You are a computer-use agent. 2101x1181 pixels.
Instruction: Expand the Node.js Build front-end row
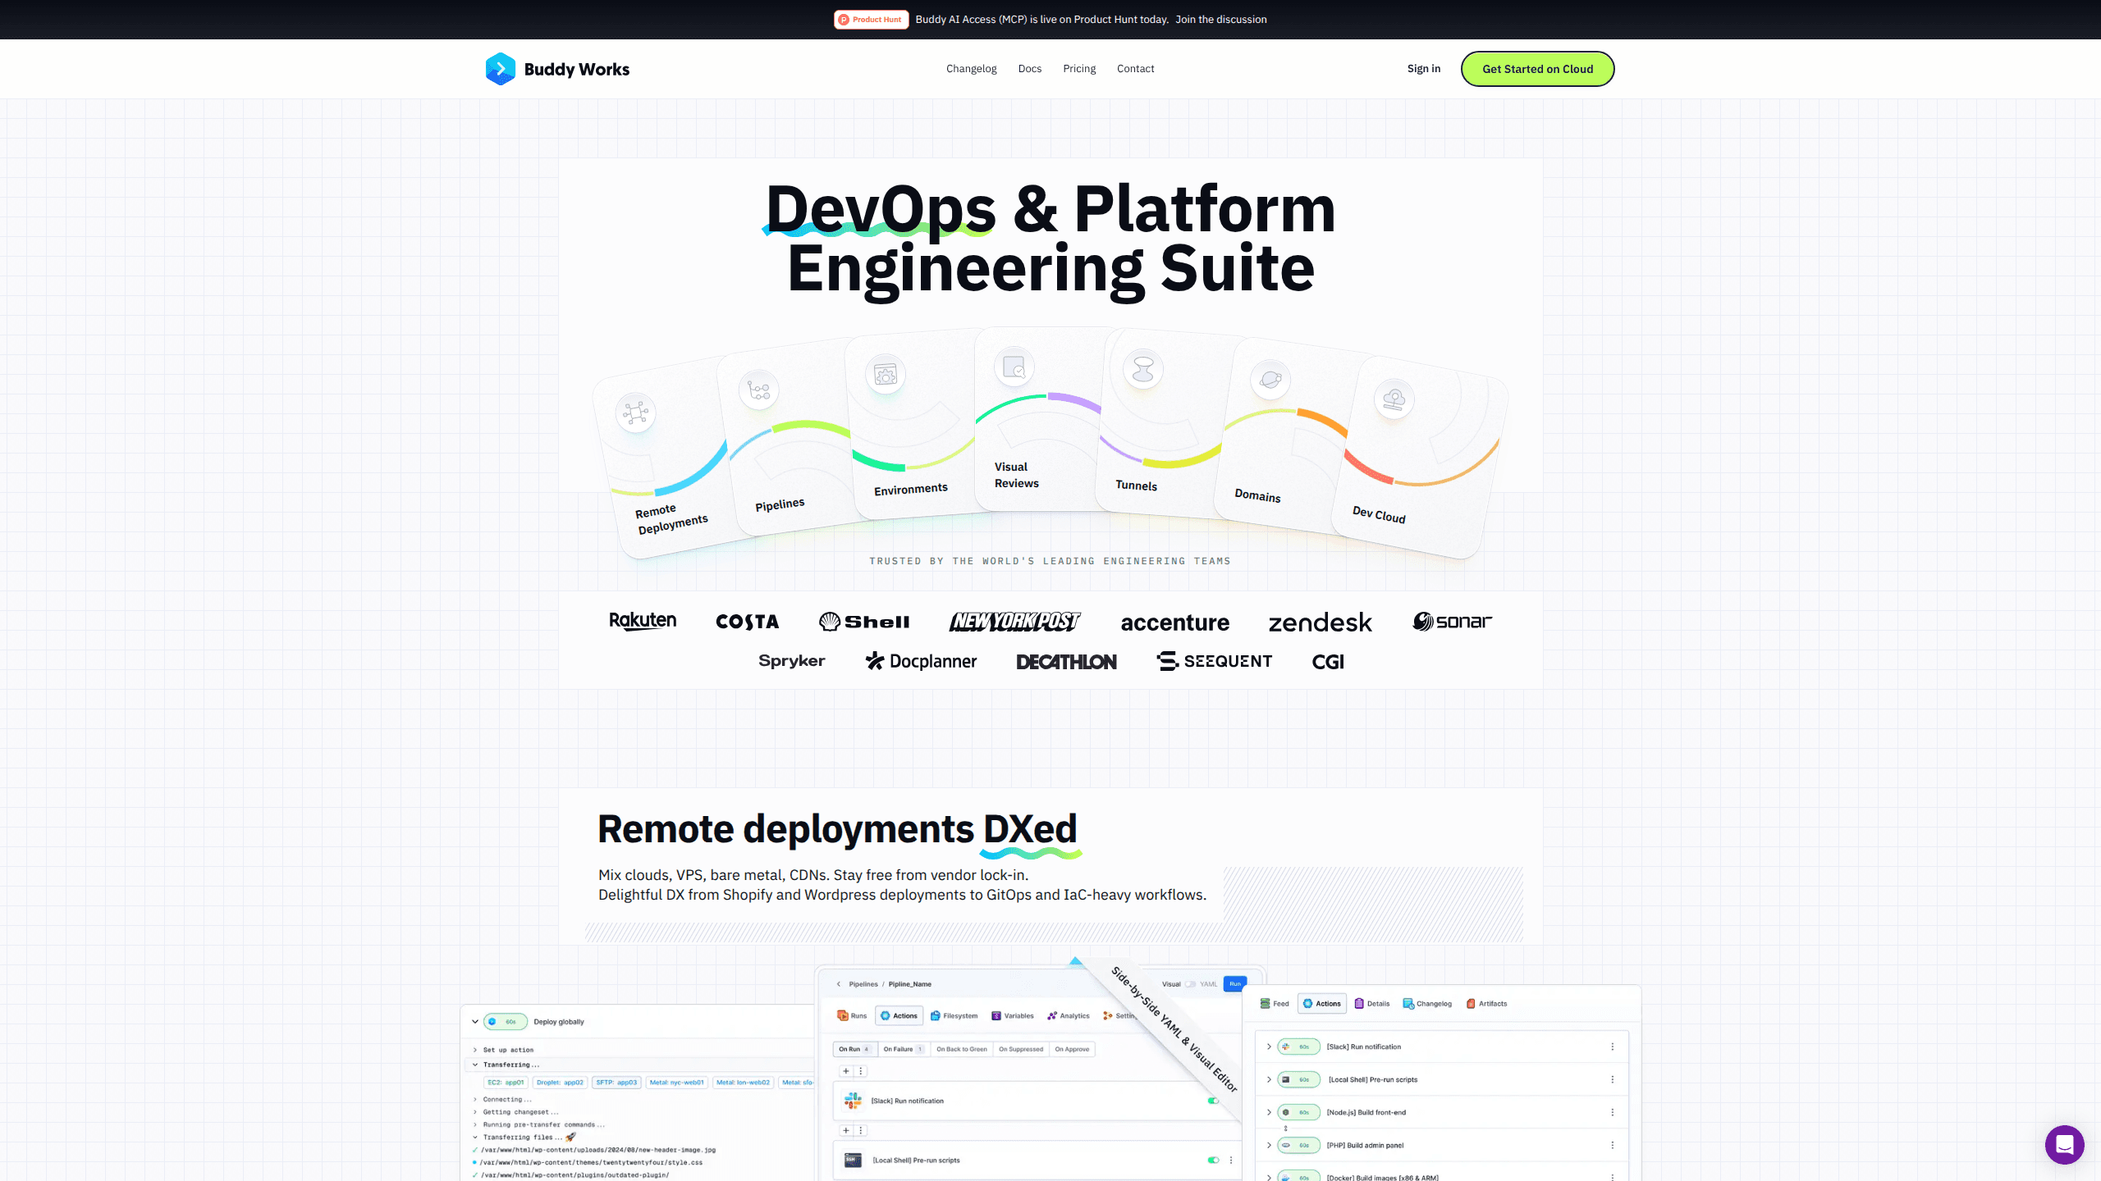click(1269, 1112)
